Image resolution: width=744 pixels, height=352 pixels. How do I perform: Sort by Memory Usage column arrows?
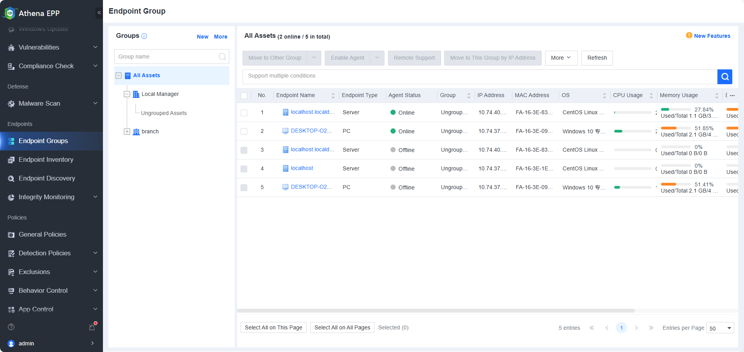717,96
